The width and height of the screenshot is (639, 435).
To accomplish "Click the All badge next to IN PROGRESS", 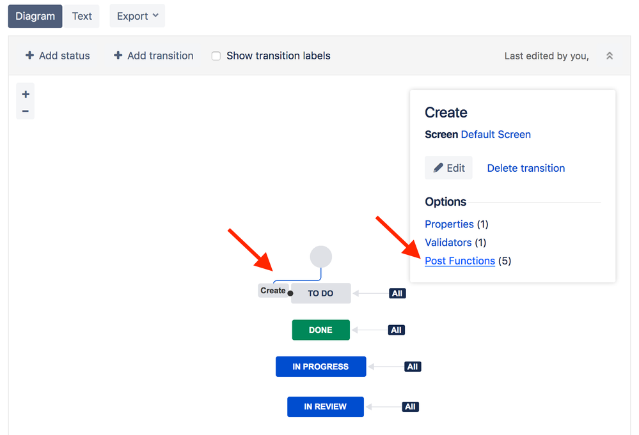I will pos(413,367).
